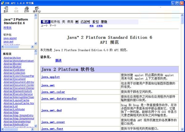This screenshot has height=132, width=185.
Task: Open the 树 (Tree) navigation tab
Action: point(77,22)
